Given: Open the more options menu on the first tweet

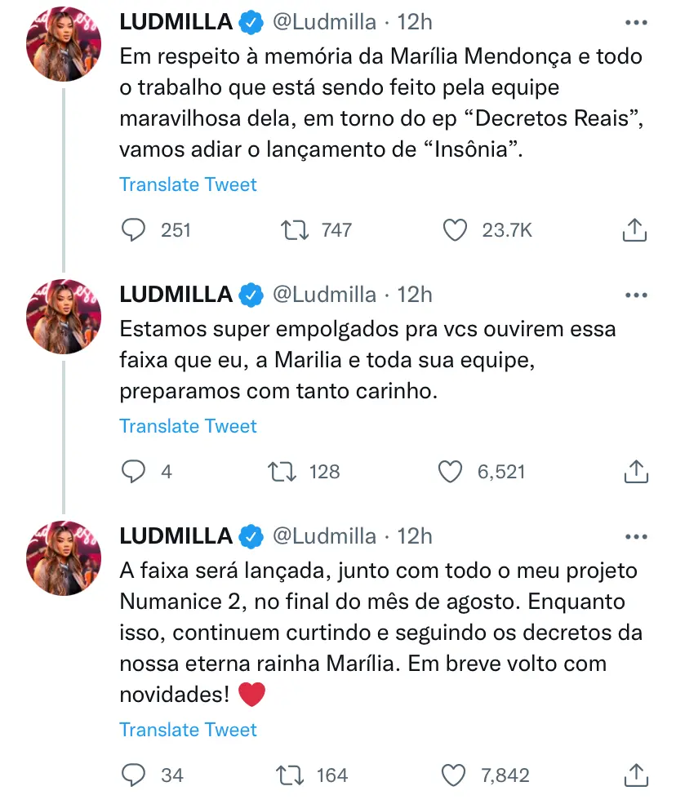Looking at the screenshot, I should click(x=634, y=22).
